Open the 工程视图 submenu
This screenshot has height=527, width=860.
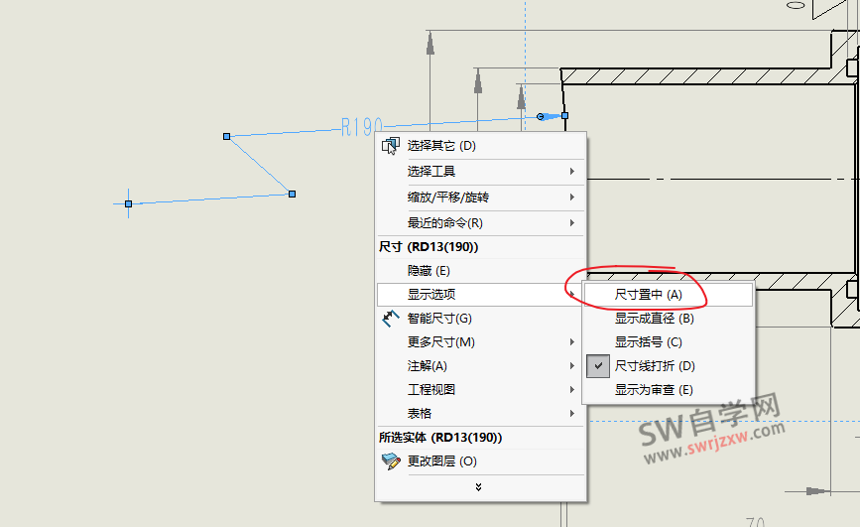click(480, 390)
